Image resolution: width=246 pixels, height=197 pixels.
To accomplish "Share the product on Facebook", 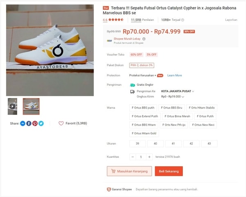I will 29,124.
